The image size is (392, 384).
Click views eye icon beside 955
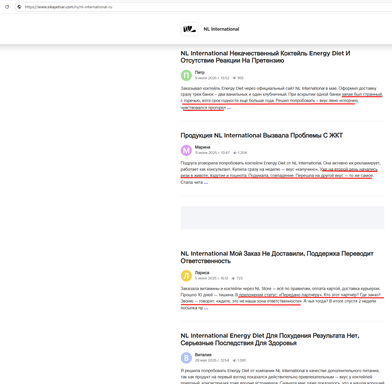(x=235, y=78)
